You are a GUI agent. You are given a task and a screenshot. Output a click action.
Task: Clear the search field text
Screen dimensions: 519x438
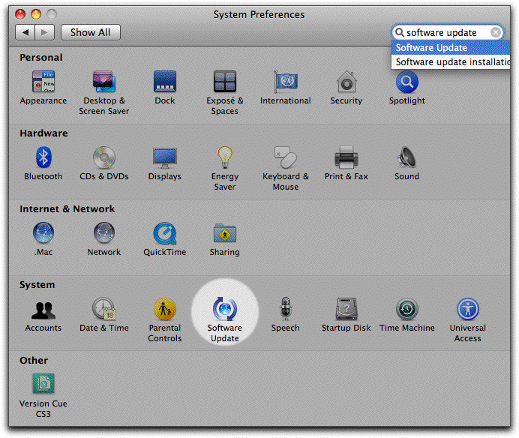(496, 32)
